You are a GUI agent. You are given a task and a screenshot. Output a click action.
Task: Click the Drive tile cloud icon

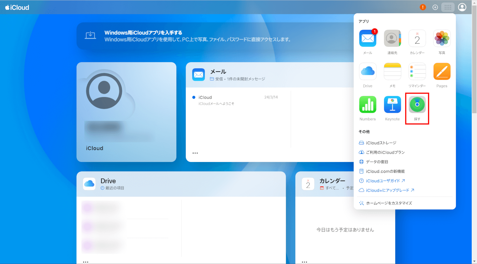coord(89,184)
